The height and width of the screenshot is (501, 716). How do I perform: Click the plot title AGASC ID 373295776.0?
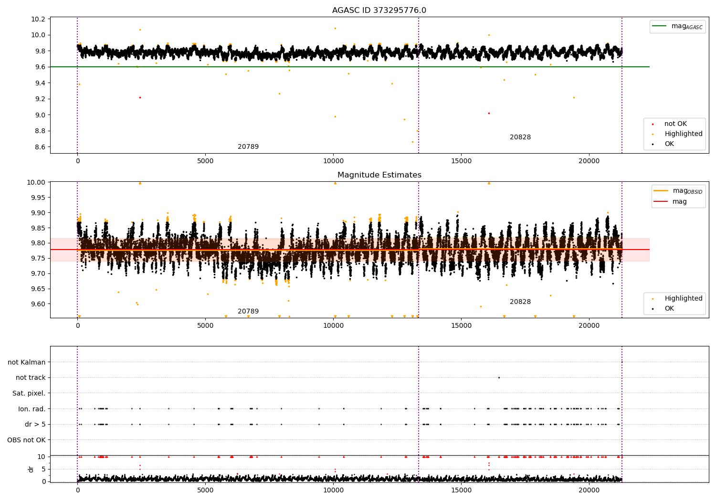point(379,10)
